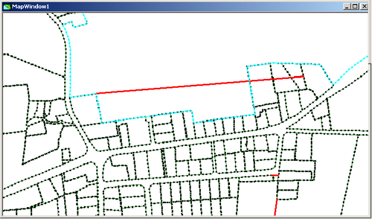Select the long red line across the map
This screenshot has height=219, width=372.
(x=200, y=85)
